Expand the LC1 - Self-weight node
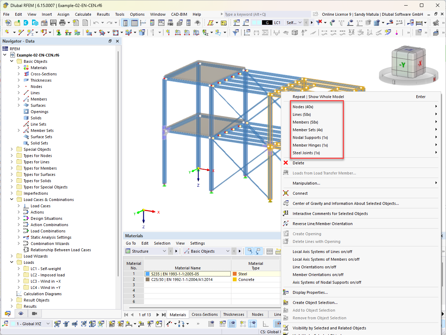Image resolution: width=446 pixels, height=335 pixels. [x=19, y=269]
